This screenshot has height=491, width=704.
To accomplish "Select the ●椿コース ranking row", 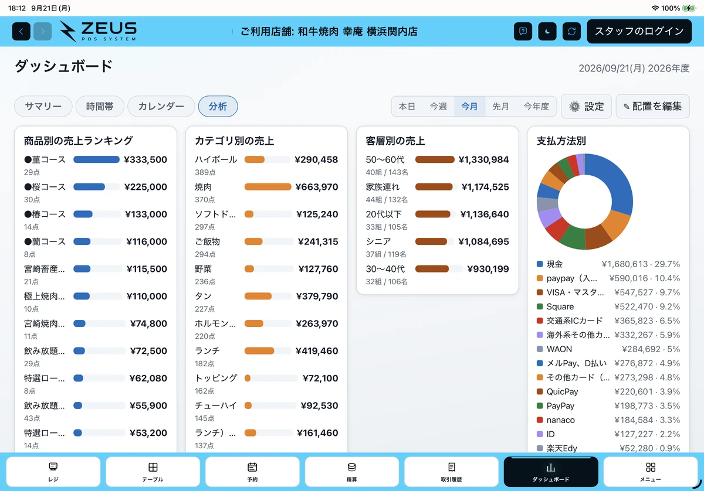I will (96, 219).
